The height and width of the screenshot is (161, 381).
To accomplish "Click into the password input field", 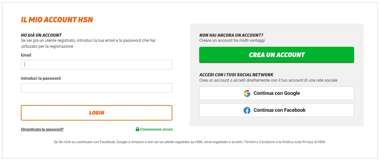I will click(x=97, y=88).
